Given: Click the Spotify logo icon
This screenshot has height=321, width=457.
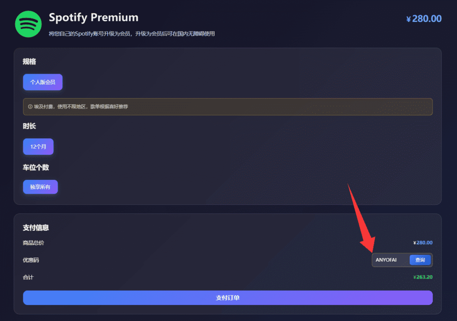Looking at the screenshot, I should tap(28, 24).
